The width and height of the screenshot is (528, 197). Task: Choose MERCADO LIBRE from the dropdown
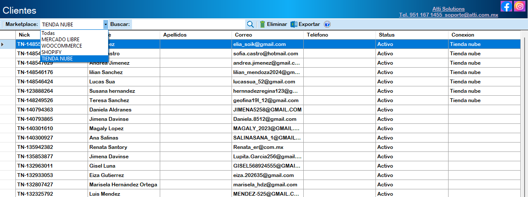pyautogui.click(x=60, y=40)
